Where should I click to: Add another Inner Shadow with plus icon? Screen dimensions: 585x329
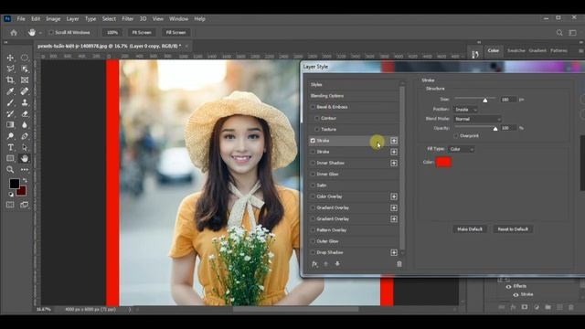[x=394, y=163]
